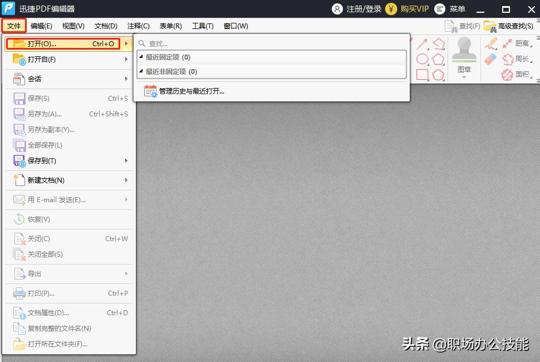Select the rectangle annotation tool
540x362 pixels.
click(x=423, y=74)
